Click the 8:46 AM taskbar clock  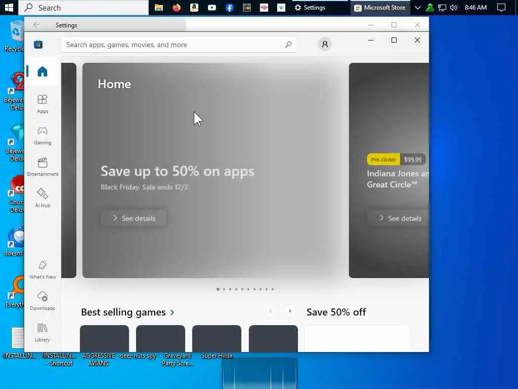point(476,7)
